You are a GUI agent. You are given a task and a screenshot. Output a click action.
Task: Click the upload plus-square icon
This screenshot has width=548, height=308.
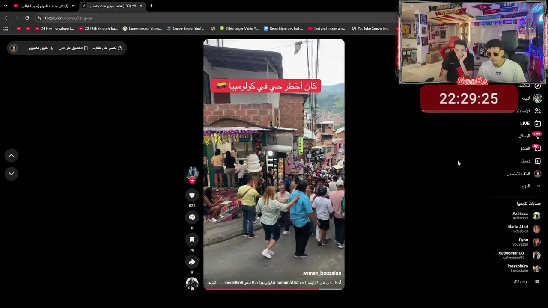click(538, 161)
